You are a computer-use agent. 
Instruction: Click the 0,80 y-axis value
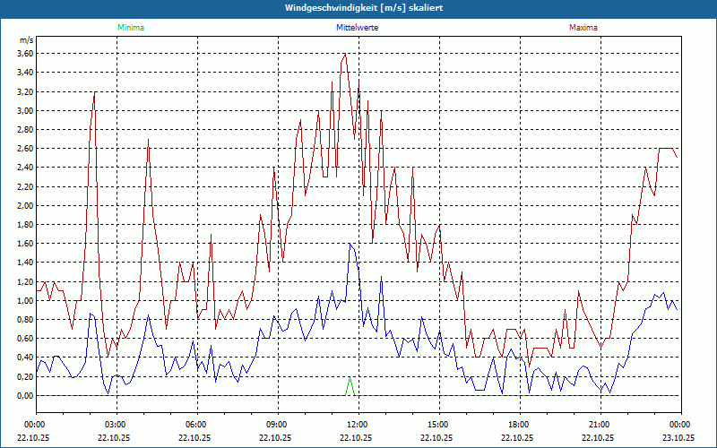pyautogui.click(x=25, y=320)
